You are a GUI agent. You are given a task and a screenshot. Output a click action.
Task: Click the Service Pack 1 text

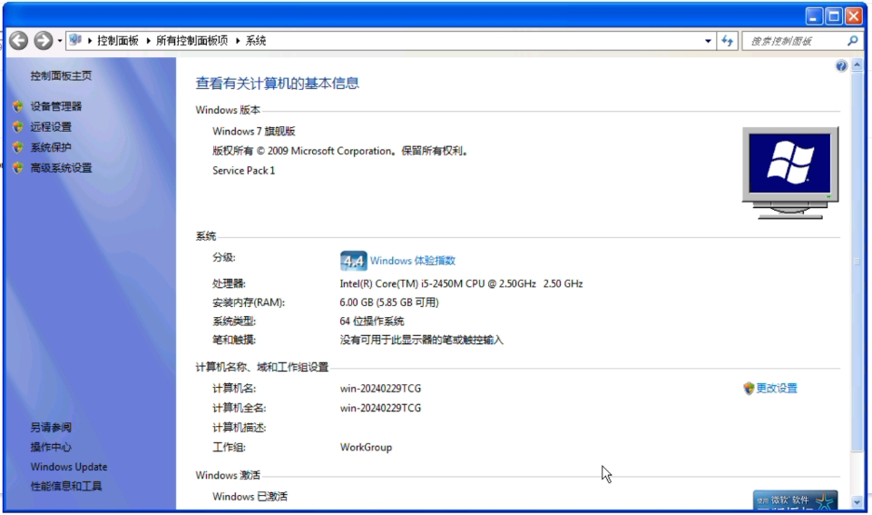point(243,171)
